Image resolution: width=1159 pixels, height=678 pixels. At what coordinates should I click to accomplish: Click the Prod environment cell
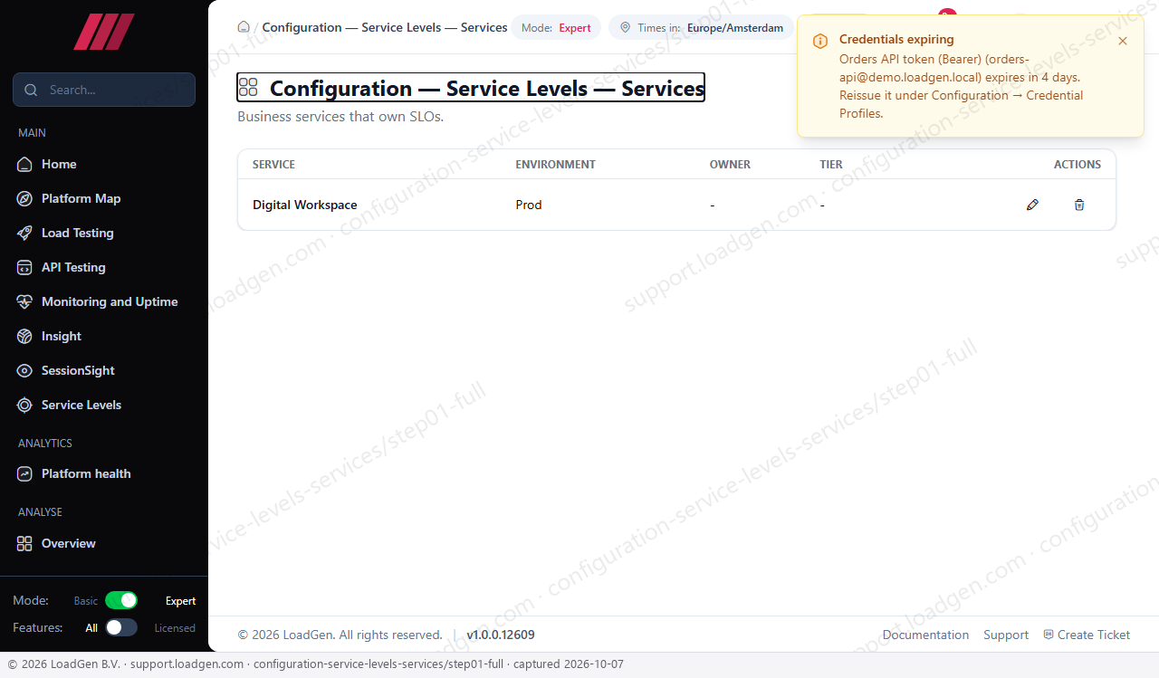tap(529, 205)
